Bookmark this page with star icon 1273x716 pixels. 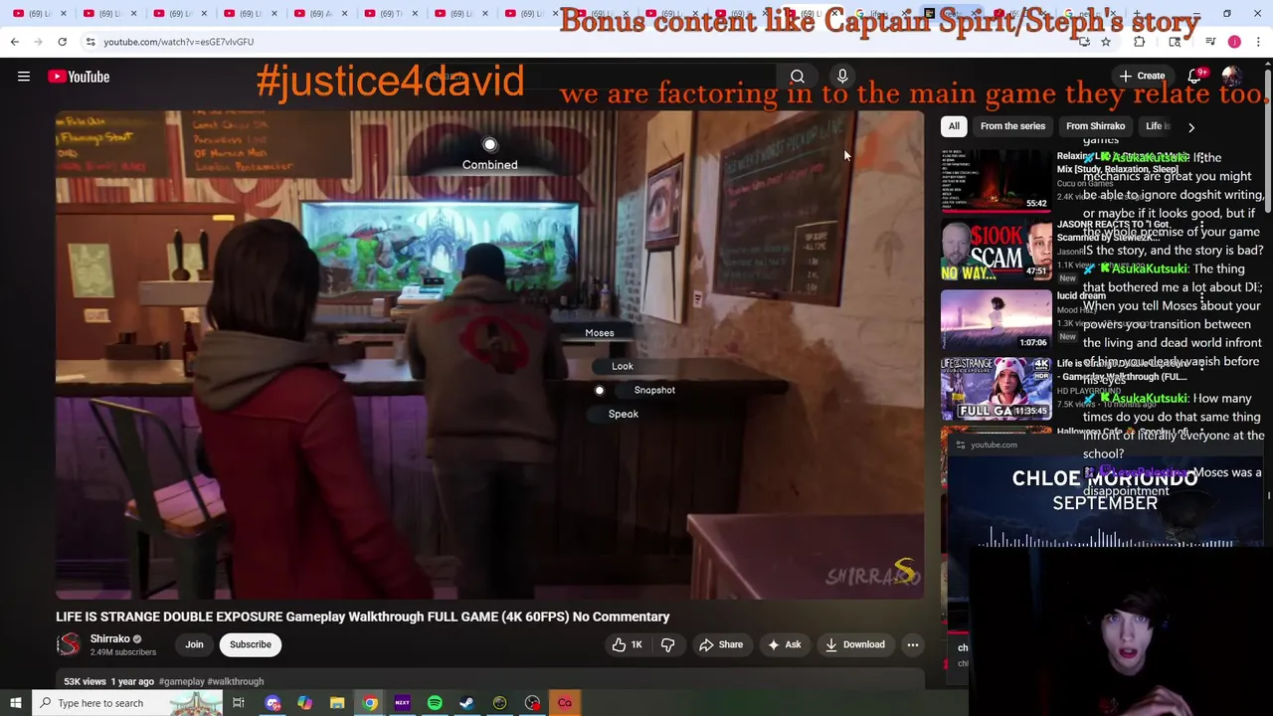coord(1106,42)
